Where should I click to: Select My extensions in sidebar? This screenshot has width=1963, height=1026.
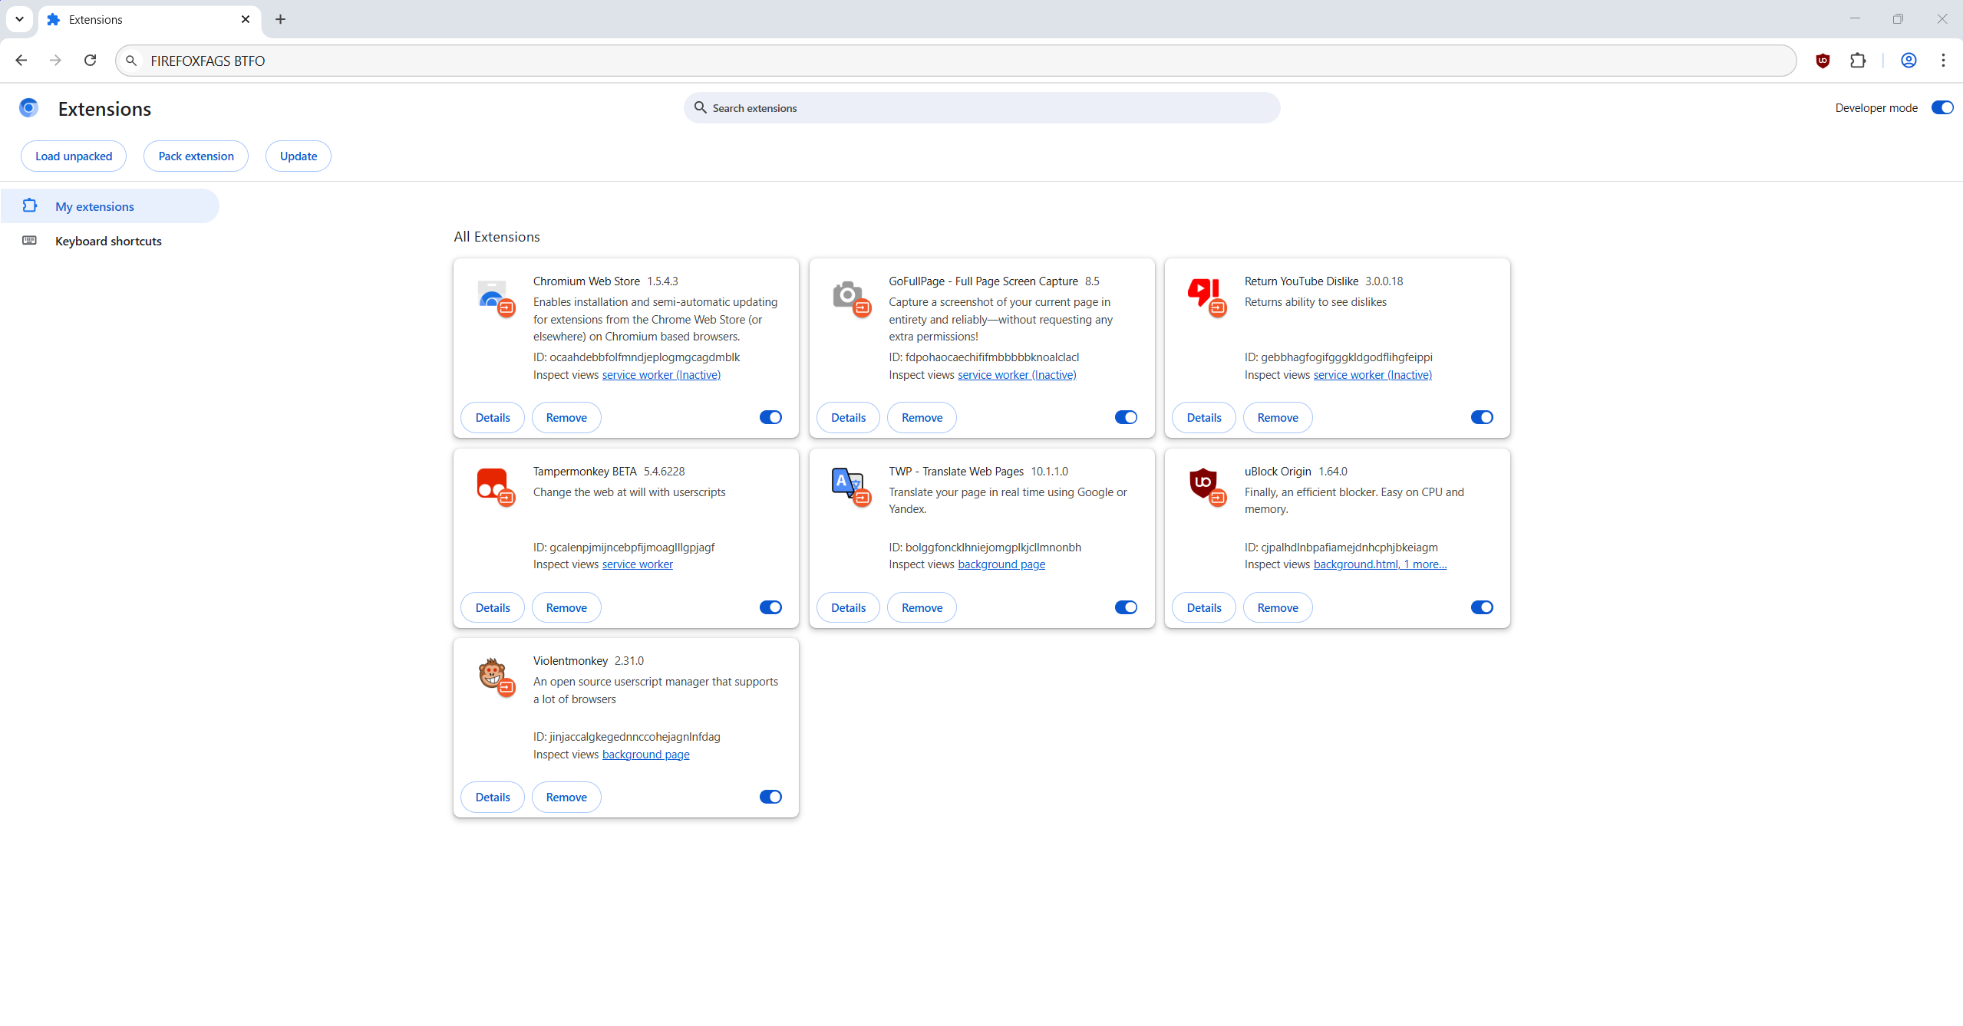click(110, 206)
